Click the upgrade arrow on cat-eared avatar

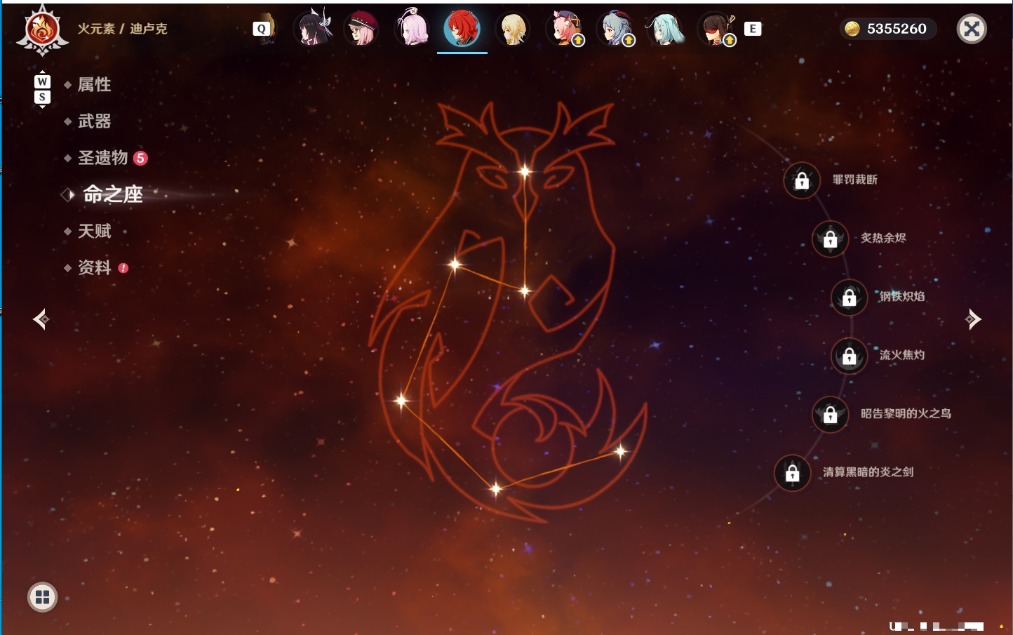578,41
